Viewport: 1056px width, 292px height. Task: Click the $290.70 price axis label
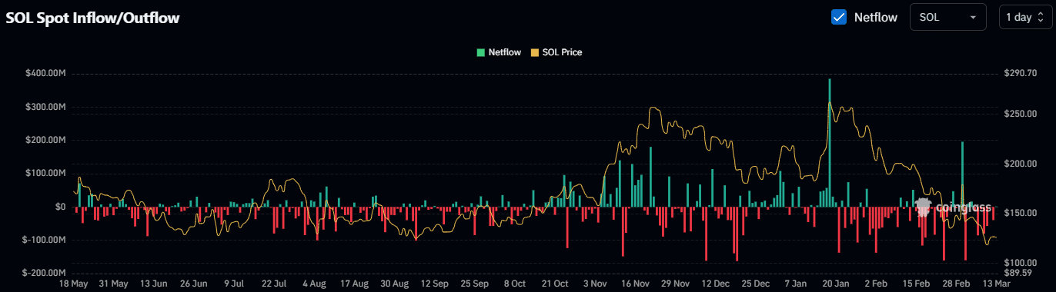[1021, 73]
